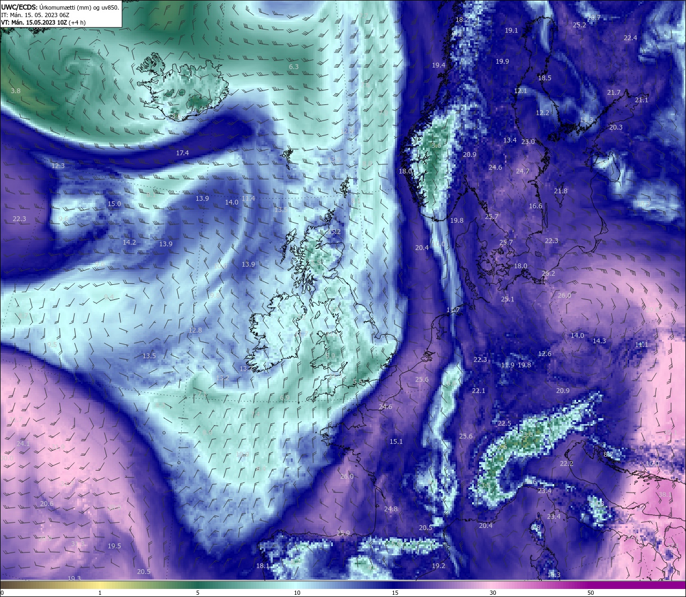Image resolution: width=686 pixels, height=597 pixels.
Task: Click the value '19.2' near the bottom
Action: pyautogui.click(x=438, y=566)
